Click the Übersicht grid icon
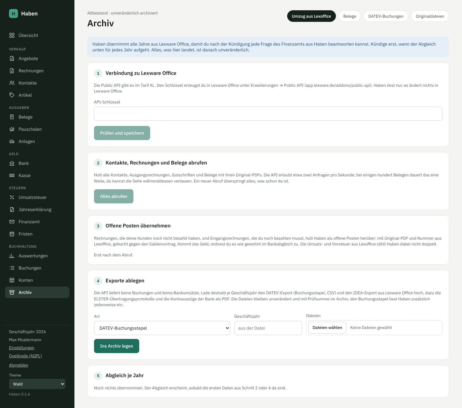The image size is (462, 408). point(12,35)
